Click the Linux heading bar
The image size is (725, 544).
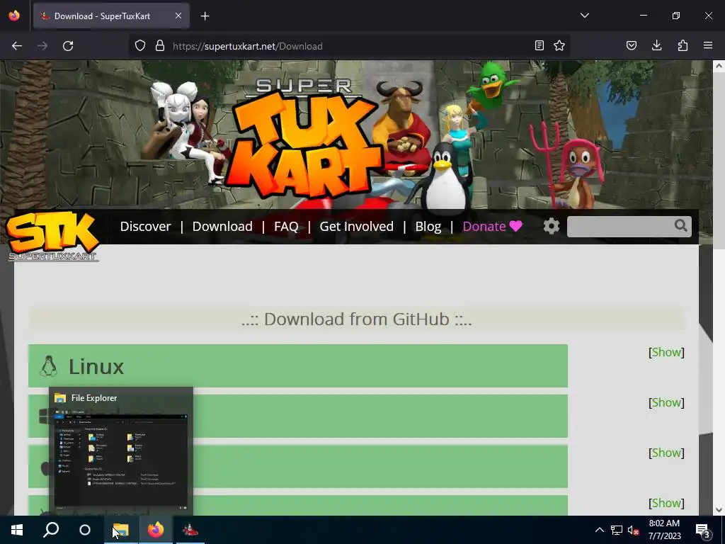point(298,366)
